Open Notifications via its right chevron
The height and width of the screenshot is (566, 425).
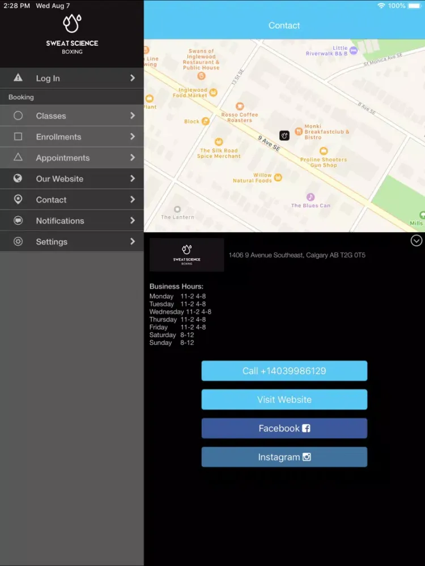tap(133, 220)
